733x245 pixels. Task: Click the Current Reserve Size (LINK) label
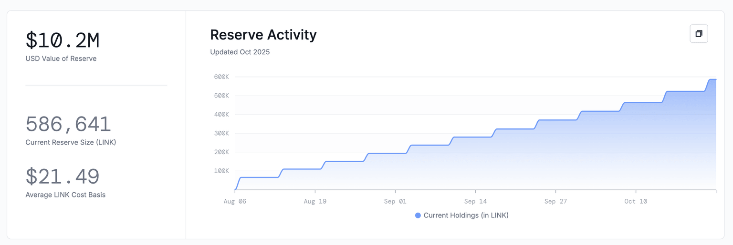(x=71, y=142)
